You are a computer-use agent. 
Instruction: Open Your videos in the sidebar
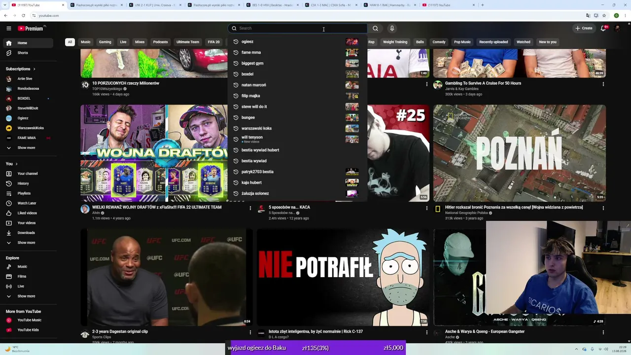[x=28, y=223]
